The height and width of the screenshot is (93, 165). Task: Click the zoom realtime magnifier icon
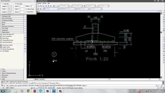[x=38, y=6]
